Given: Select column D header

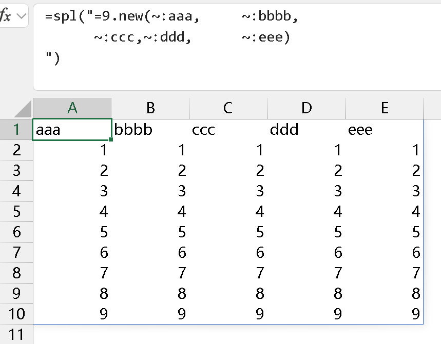Looking at the screenshot, I should 306,108.
